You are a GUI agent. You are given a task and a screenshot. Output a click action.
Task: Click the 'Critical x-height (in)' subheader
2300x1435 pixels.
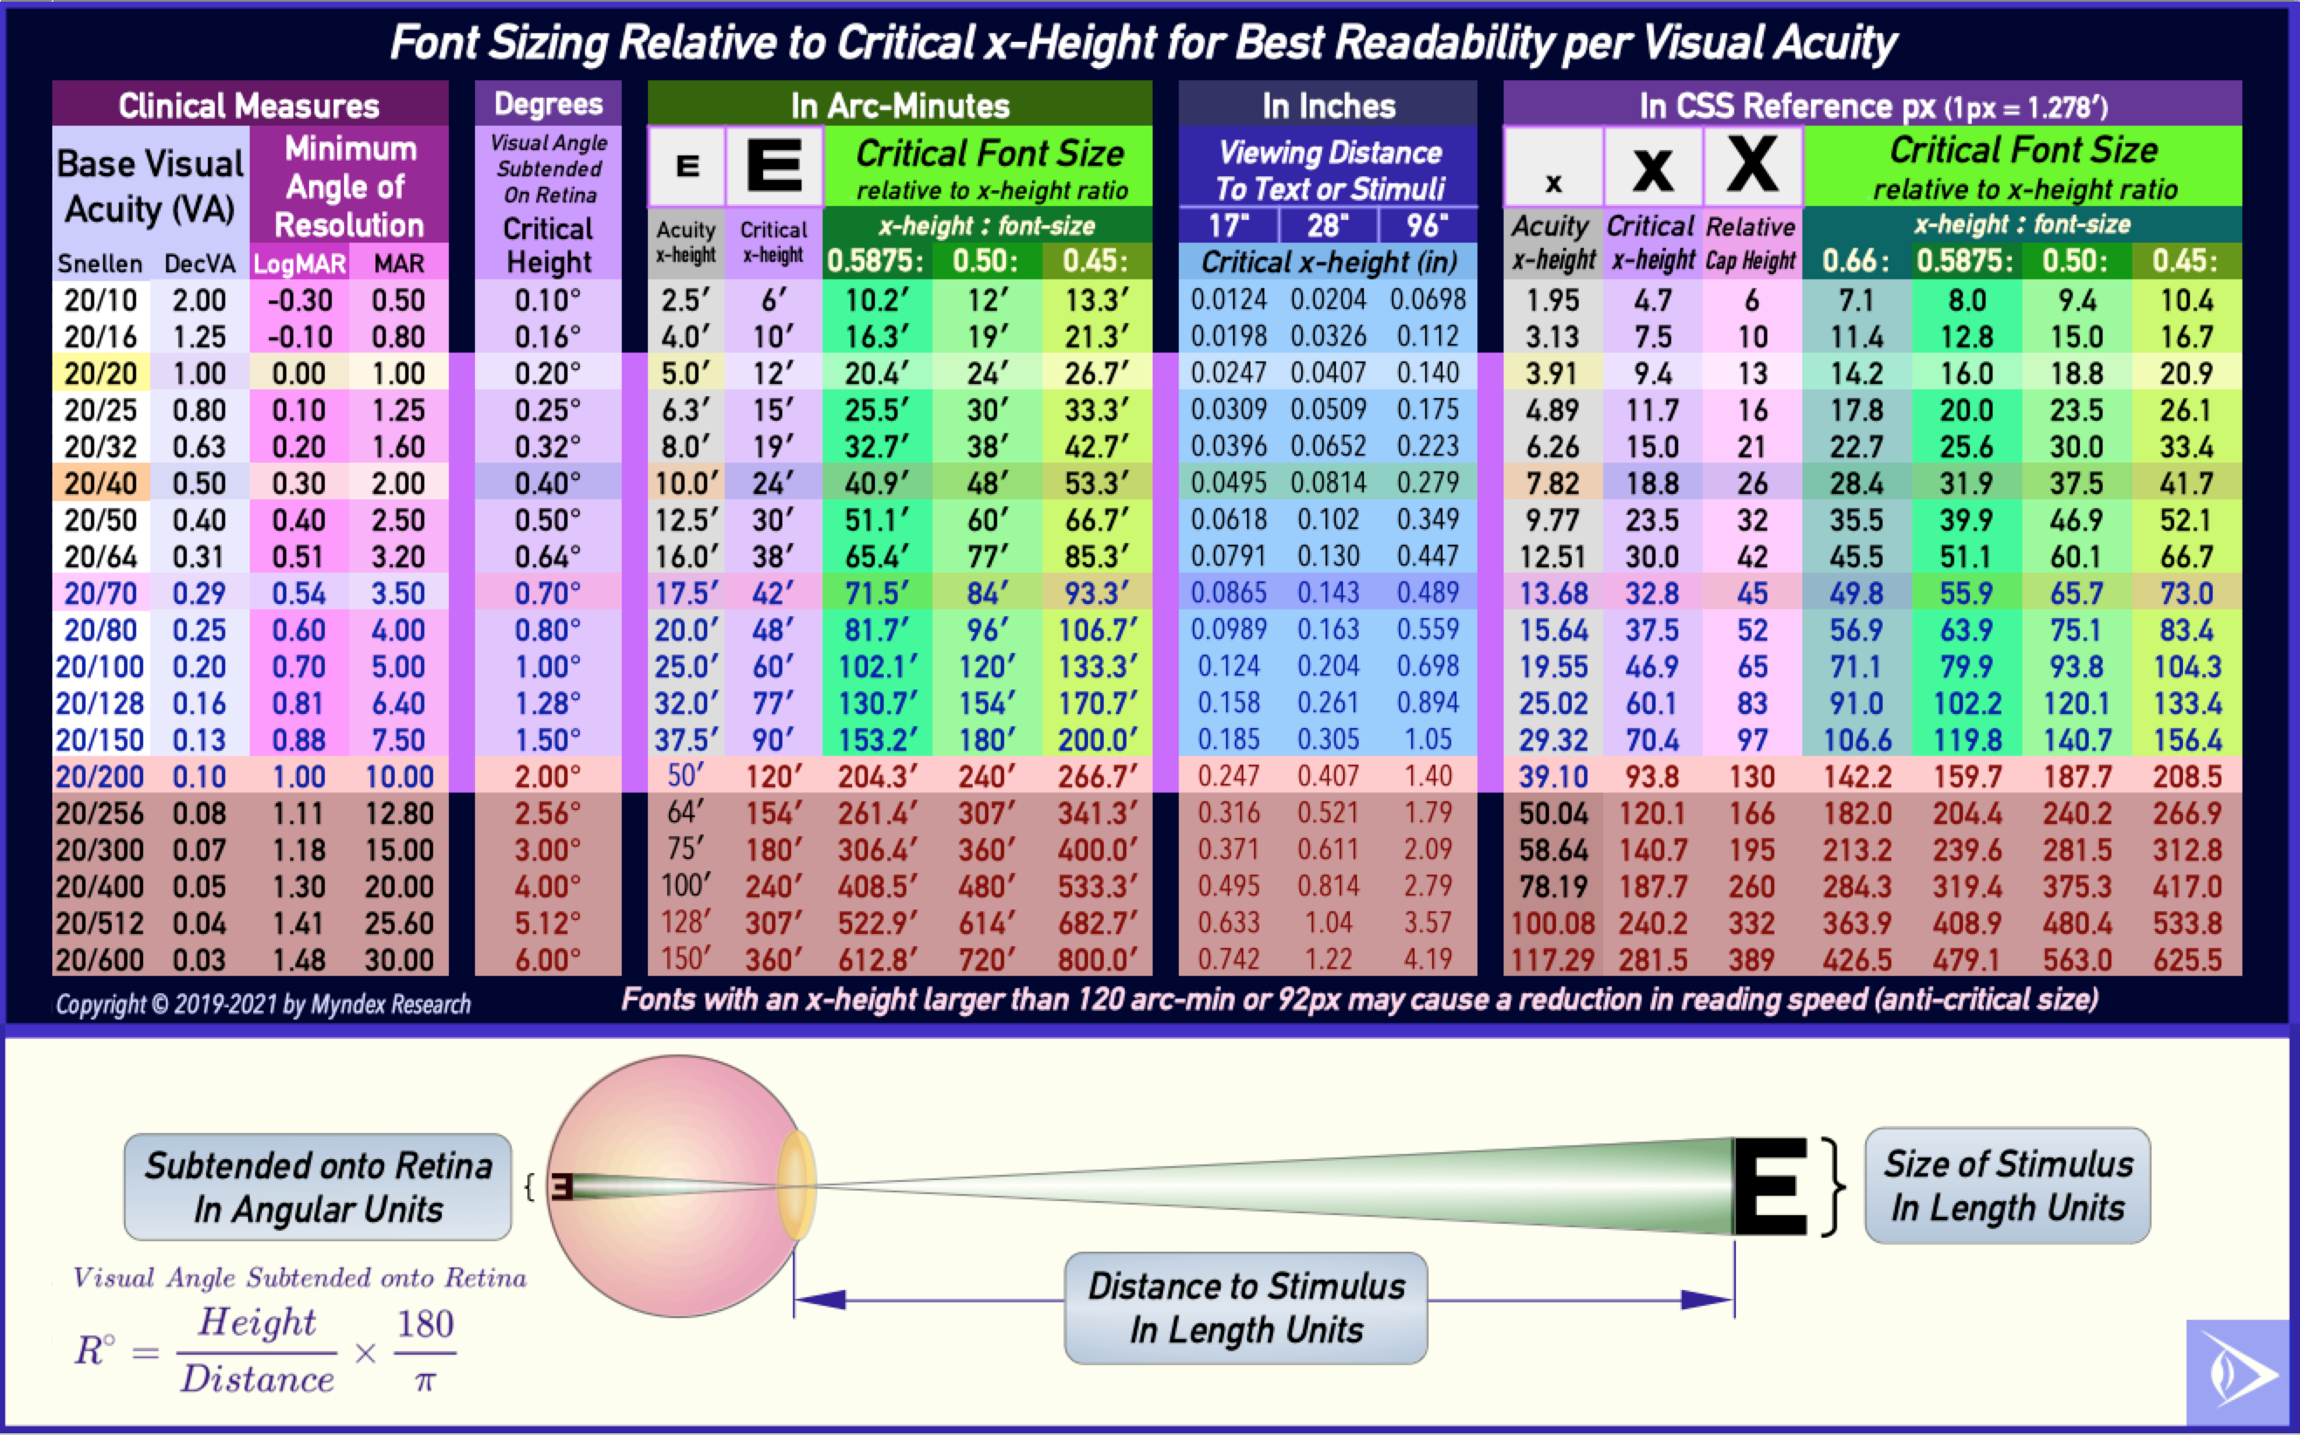pos(1328,262)
